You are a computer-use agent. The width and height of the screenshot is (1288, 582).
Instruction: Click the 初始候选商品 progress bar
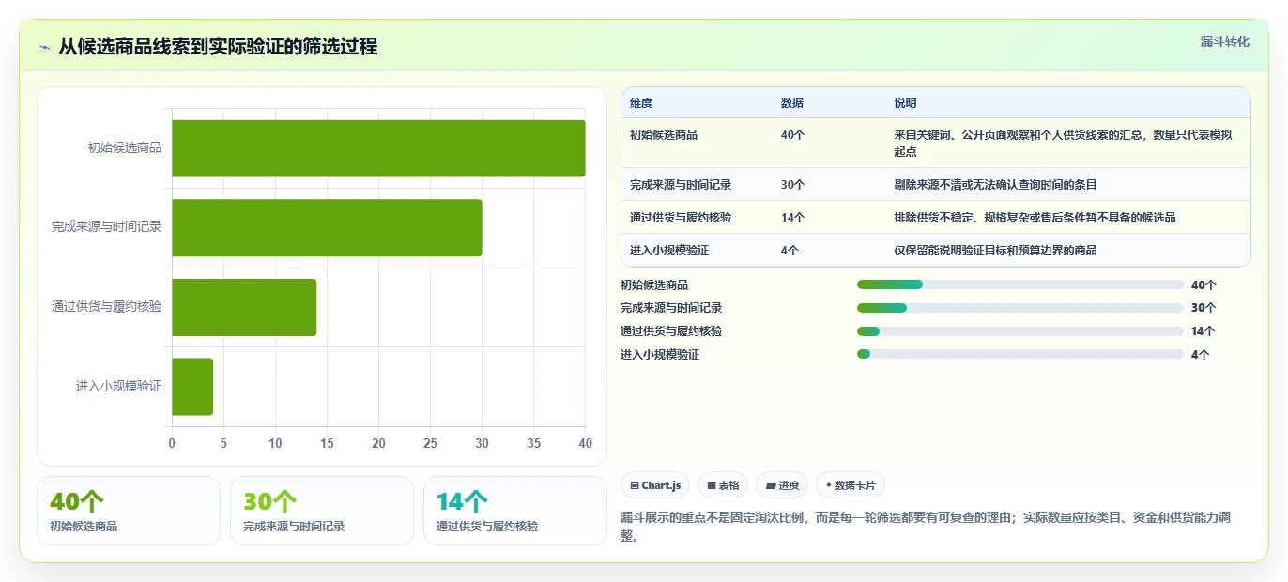(x=1020, y=284)
